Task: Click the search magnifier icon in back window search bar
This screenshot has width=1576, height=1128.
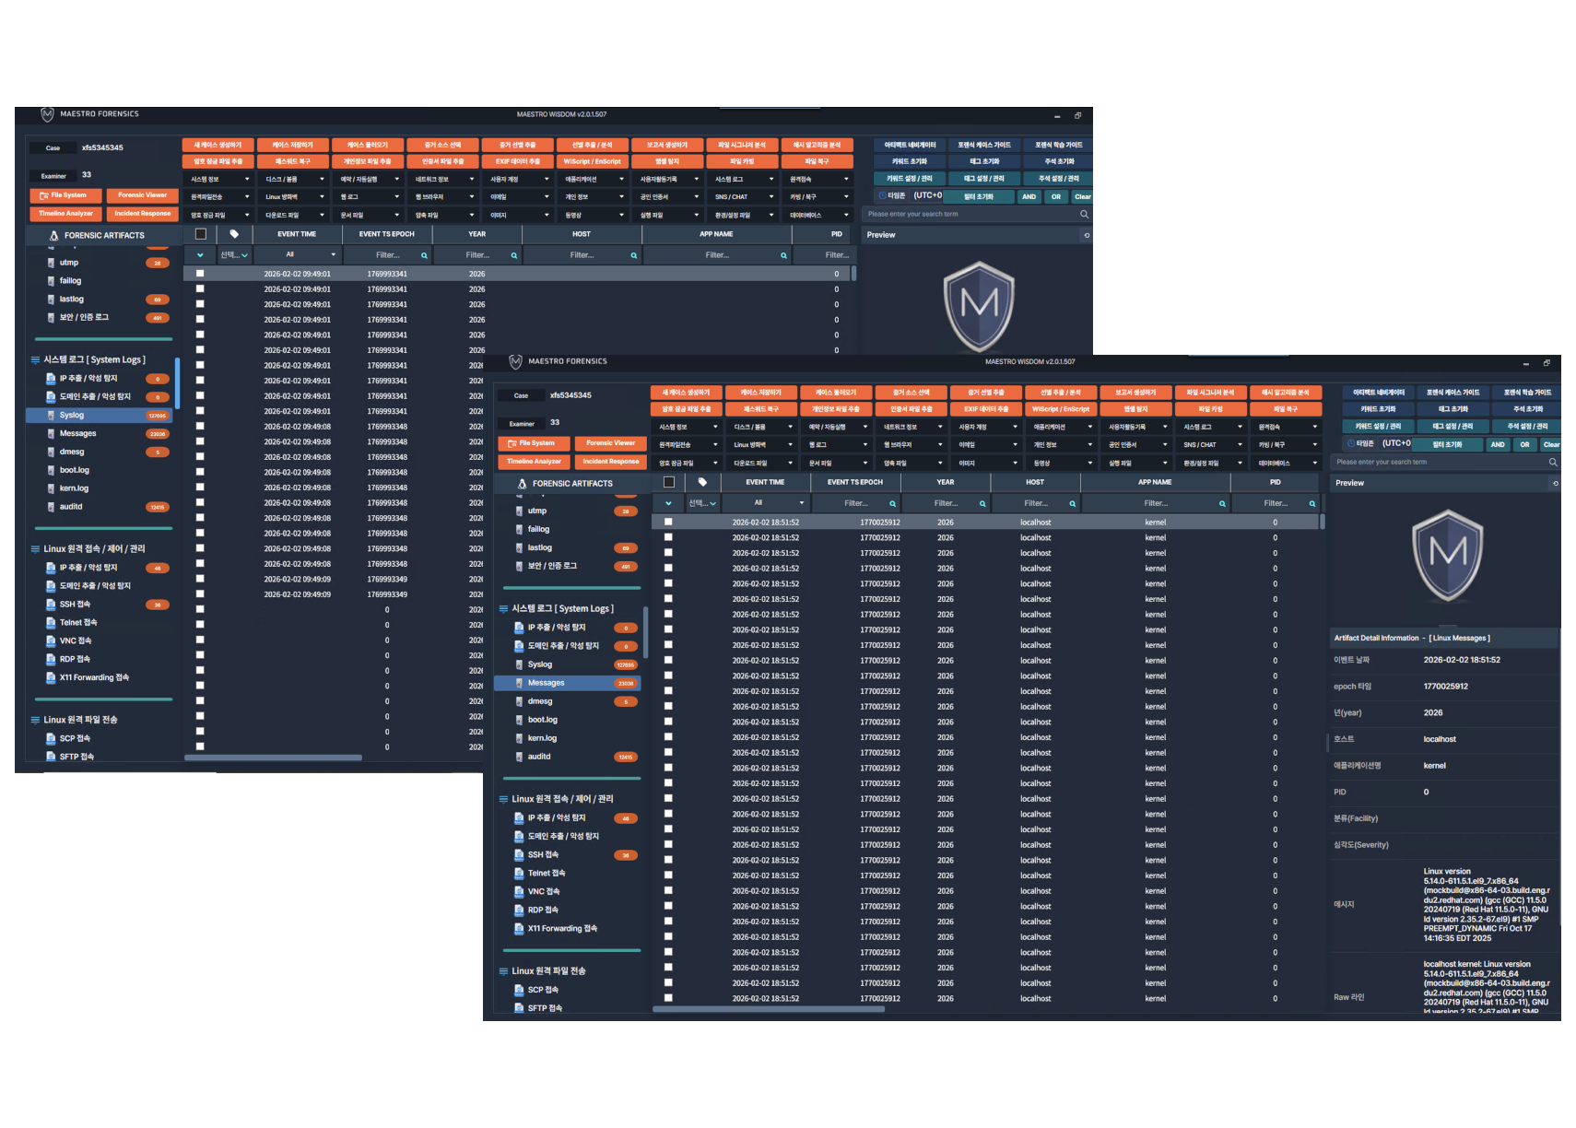Action: coord(1084,214)
